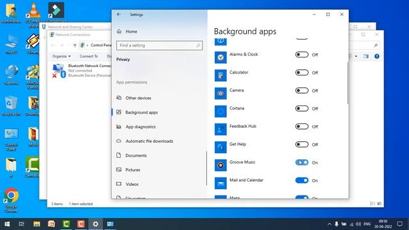Open help in Network Connections window
Screen dimensions: 409x230
point(376,56)
